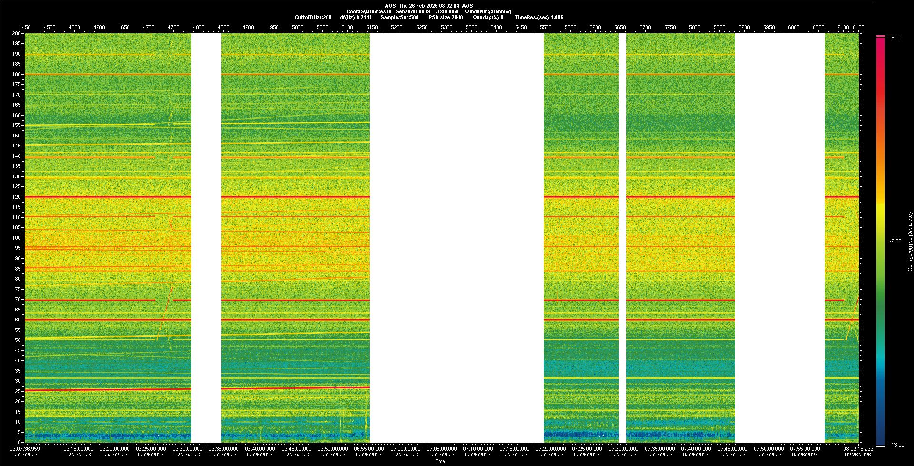
Task: Click the Cutoff(Hz):200 header parameter
Action: click(x=313, y=17)
